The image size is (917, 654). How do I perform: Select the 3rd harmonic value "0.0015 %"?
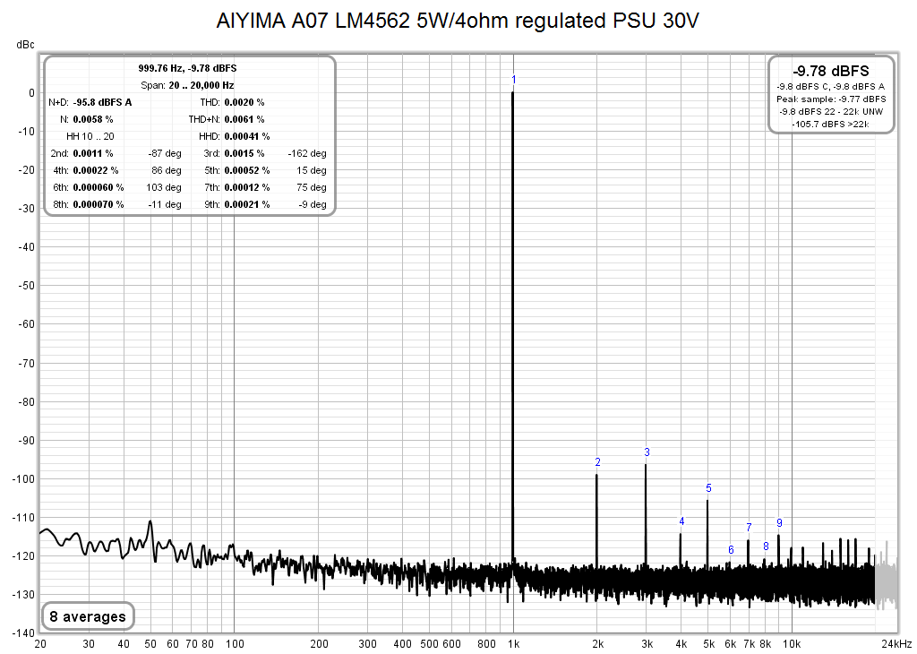coord(244,153)
